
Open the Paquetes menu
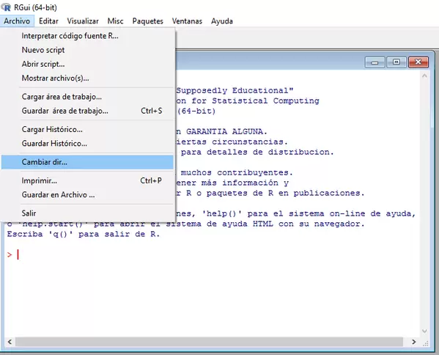tap(147, 21)
